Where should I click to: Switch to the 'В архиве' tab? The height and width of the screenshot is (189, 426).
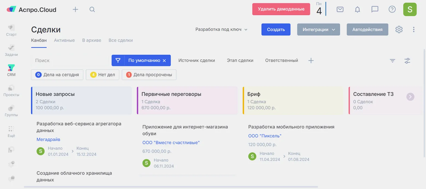pos(92,40)
